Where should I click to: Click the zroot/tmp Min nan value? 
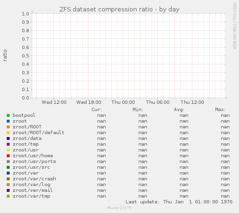click(x=143, y=144)
